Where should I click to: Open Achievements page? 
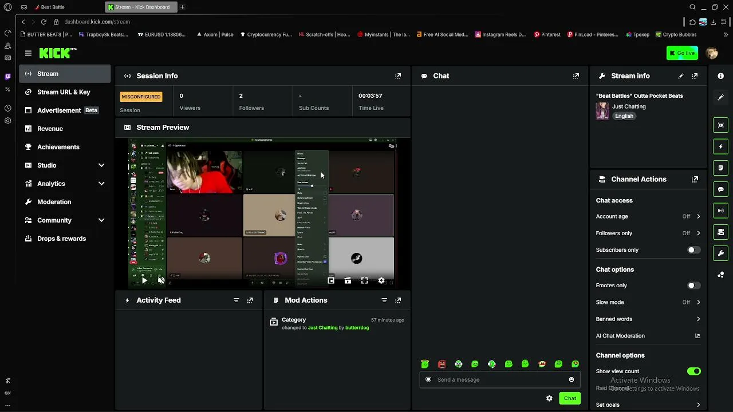tap(65, 147)
